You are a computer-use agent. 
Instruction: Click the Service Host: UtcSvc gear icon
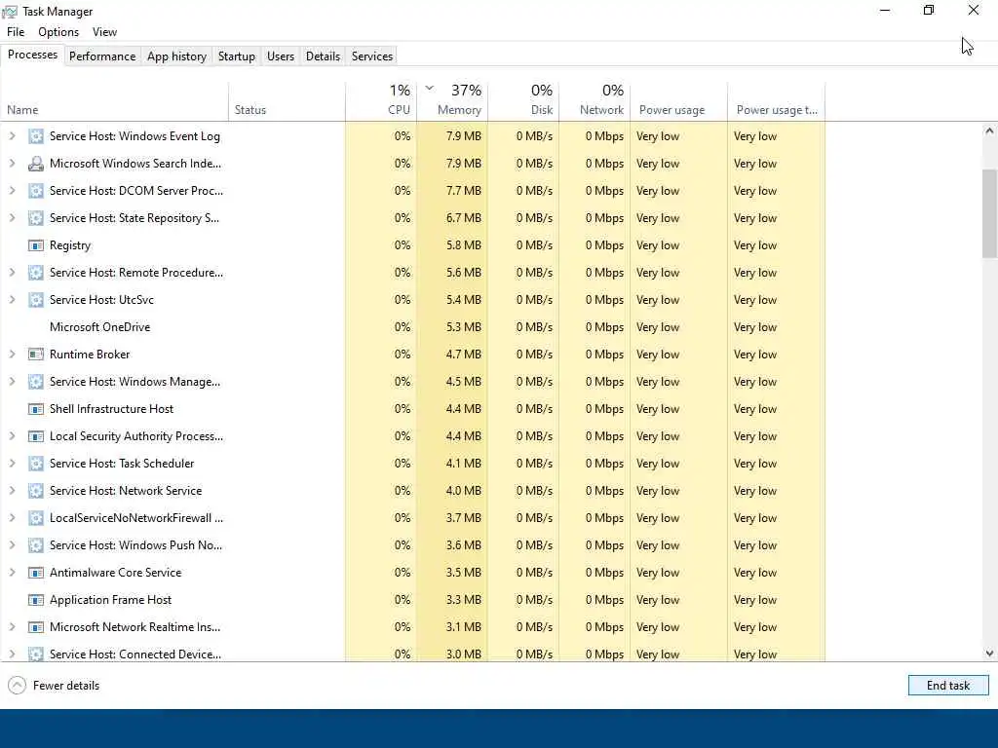coord(36,300)
